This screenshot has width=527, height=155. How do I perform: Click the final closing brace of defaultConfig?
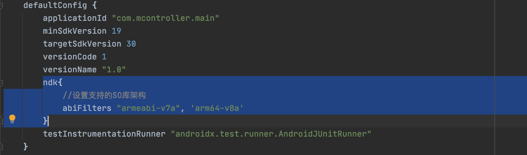[x=26, y=147]
